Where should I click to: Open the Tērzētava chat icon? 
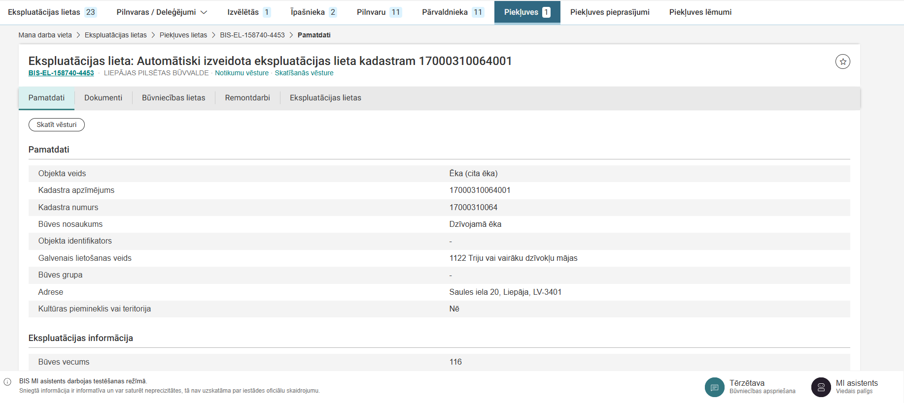pos(714,387)
